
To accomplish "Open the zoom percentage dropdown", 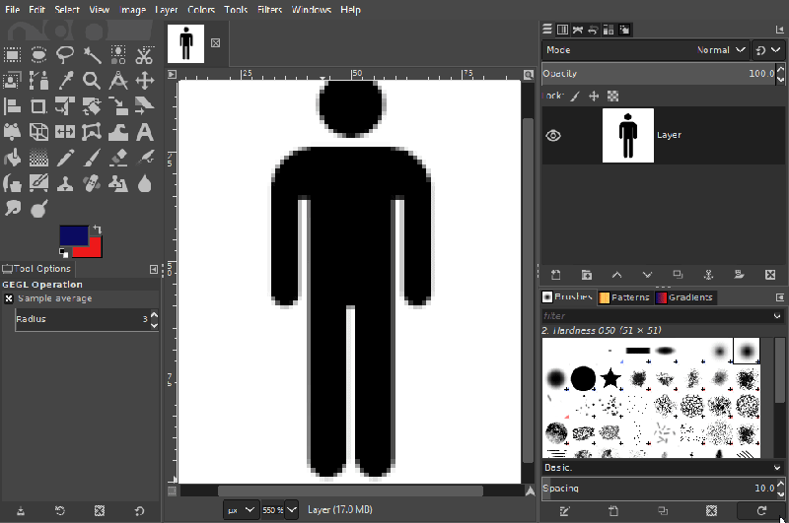I will coord(292,510).
